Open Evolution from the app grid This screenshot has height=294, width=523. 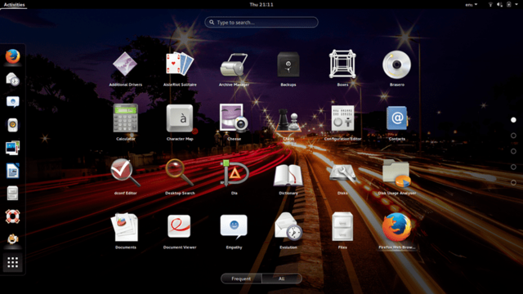(x=288, y=227)
